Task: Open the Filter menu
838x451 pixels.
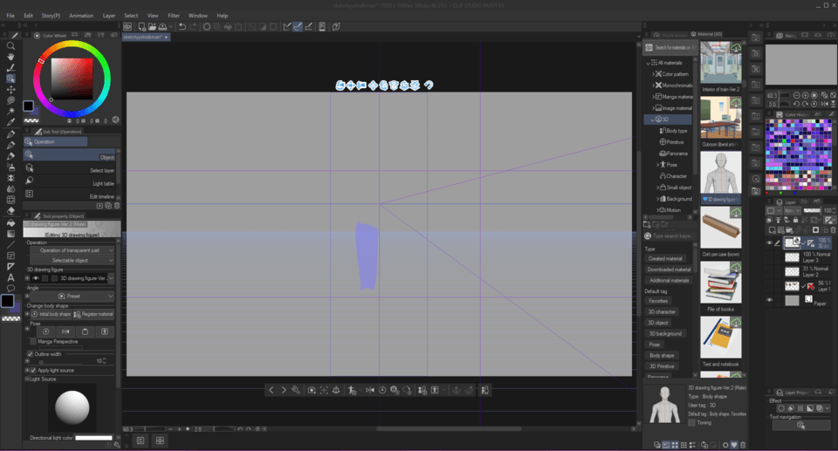Action: (174, 16)
